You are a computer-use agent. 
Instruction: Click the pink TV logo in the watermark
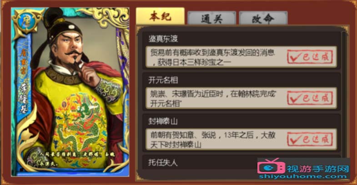(x=271, y=168)
